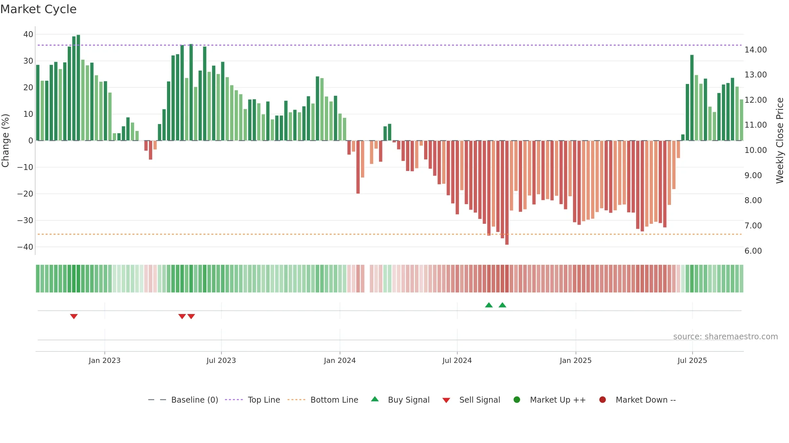Click the green Buy Signal triangle in legend

pyautogui.click(x=375, y=399)
